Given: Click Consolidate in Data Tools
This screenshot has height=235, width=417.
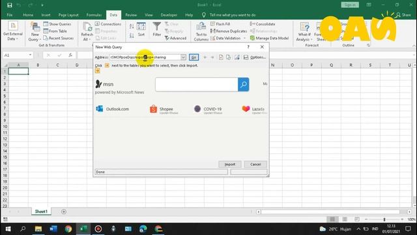Looking at the screenshot, I should [x=263, y=24].
